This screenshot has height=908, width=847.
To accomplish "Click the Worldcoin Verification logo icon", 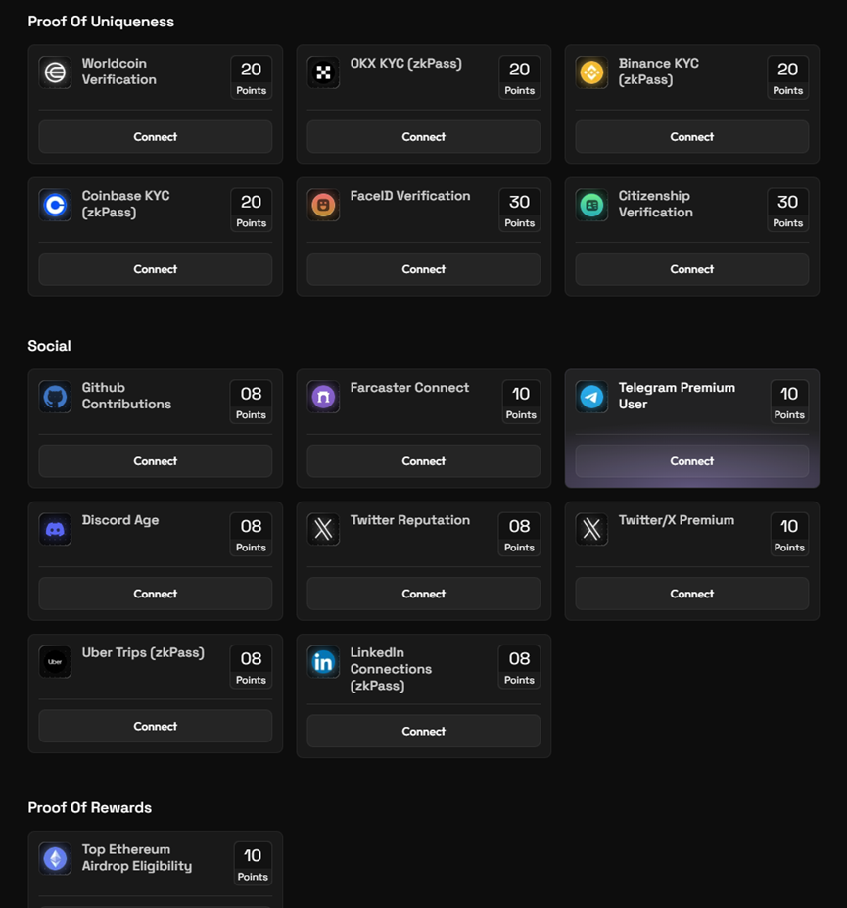I will coord(55,72).
